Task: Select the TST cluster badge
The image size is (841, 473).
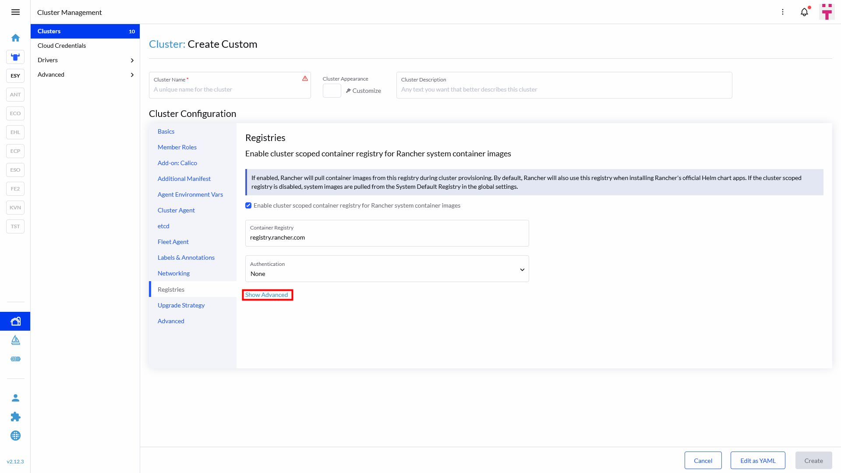Action: click(x=15, y=226)
